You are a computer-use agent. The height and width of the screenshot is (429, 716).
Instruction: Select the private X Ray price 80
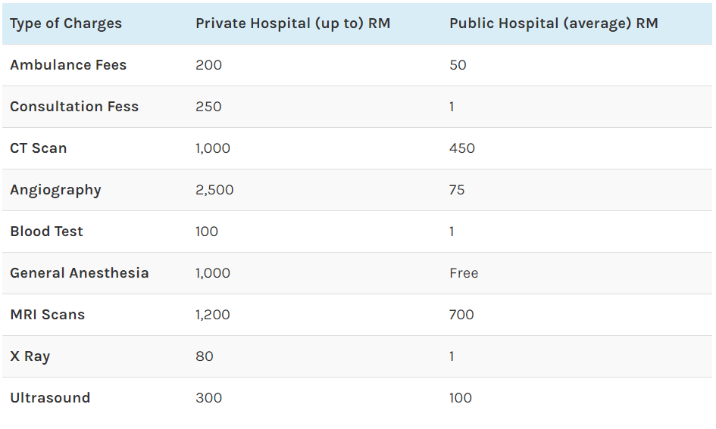click(x=205, y=356)
